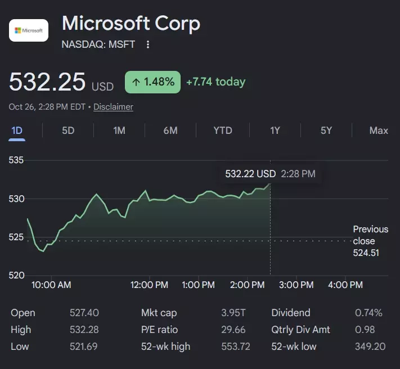Click the 10:00 AM axis label
This screenshot has height=369, width=400.
point(51,285)
